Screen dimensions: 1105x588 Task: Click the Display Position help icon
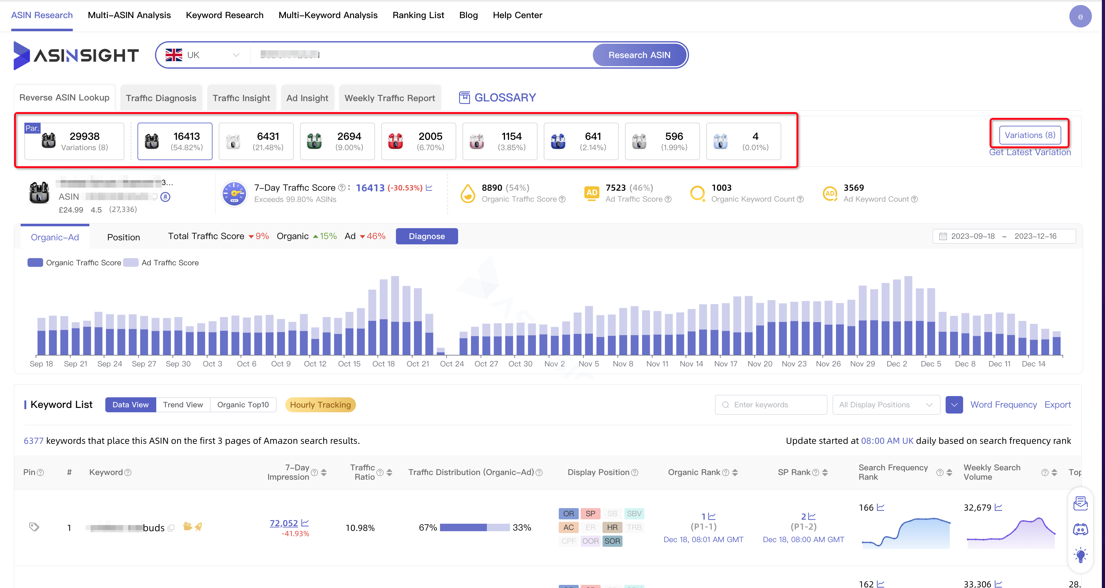(635, 473)
